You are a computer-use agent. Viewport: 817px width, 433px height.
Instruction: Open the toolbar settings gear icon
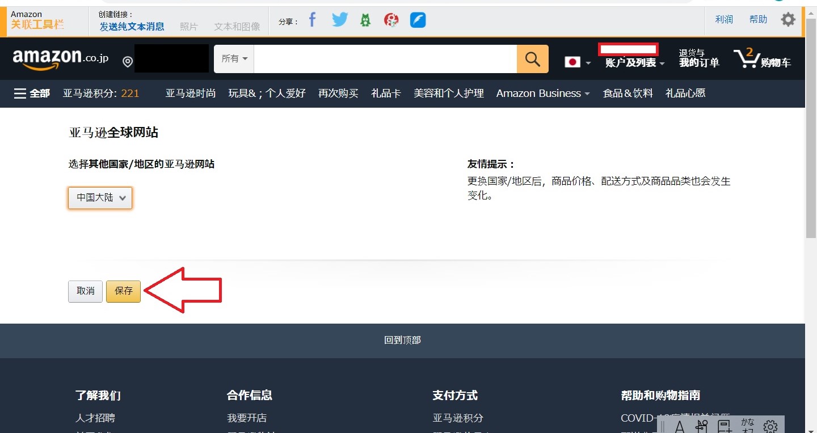pyautogui.click(x=787, y=20)
